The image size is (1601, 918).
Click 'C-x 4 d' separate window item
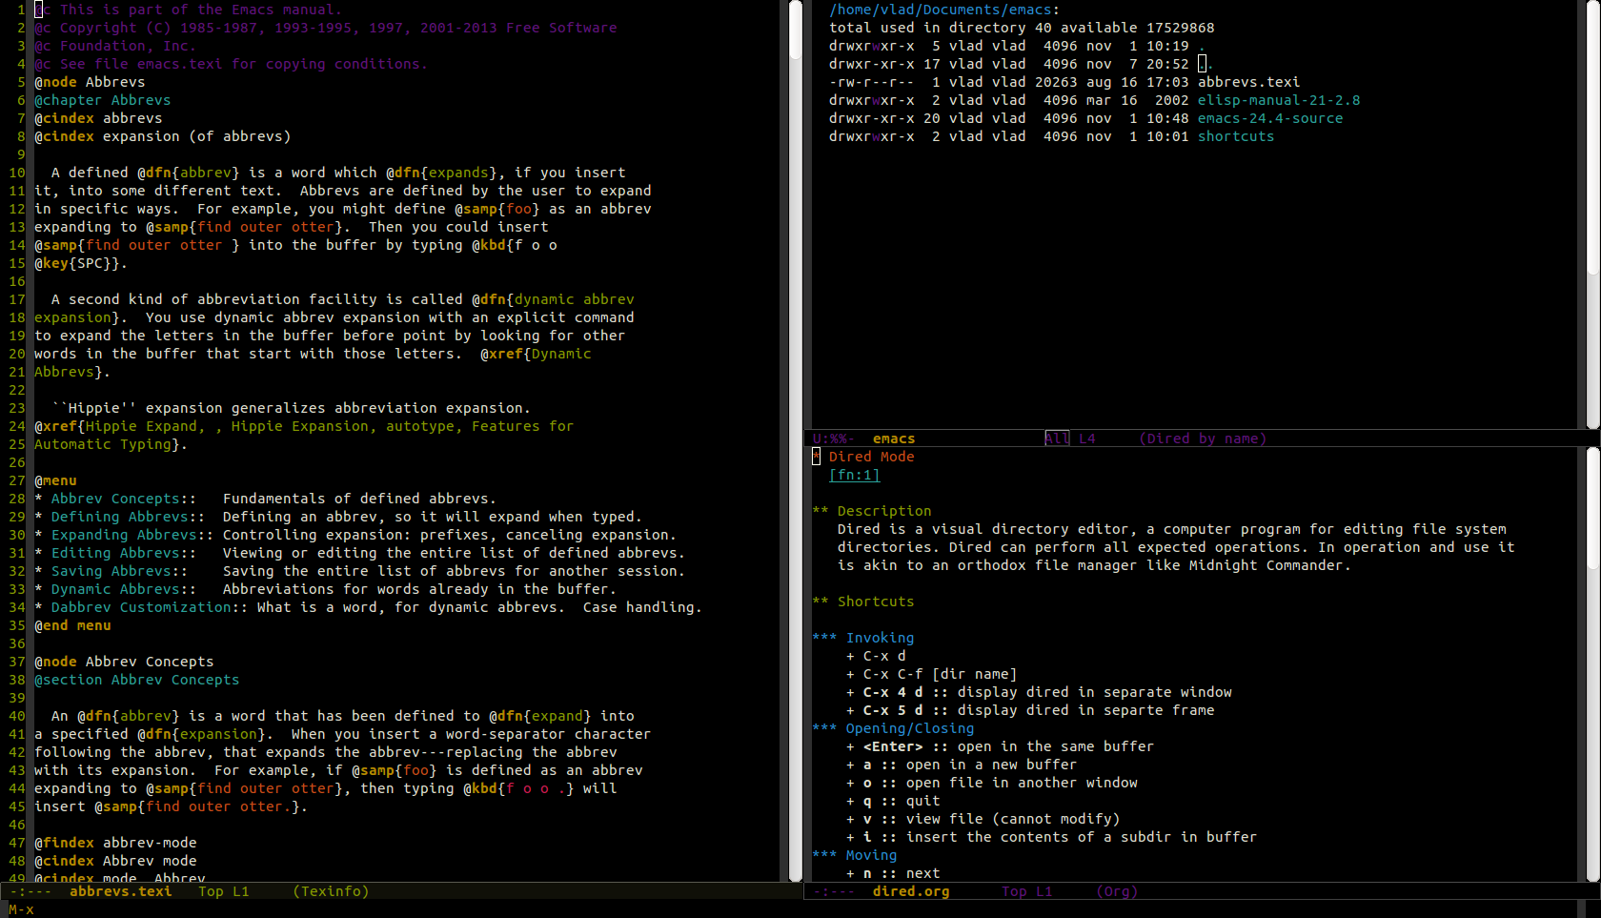coord(1039,692)
